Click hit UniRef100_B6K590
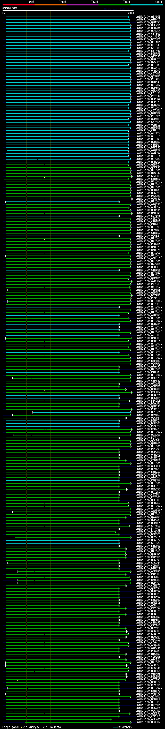165x729 pixels. click(x=148, y=597)
